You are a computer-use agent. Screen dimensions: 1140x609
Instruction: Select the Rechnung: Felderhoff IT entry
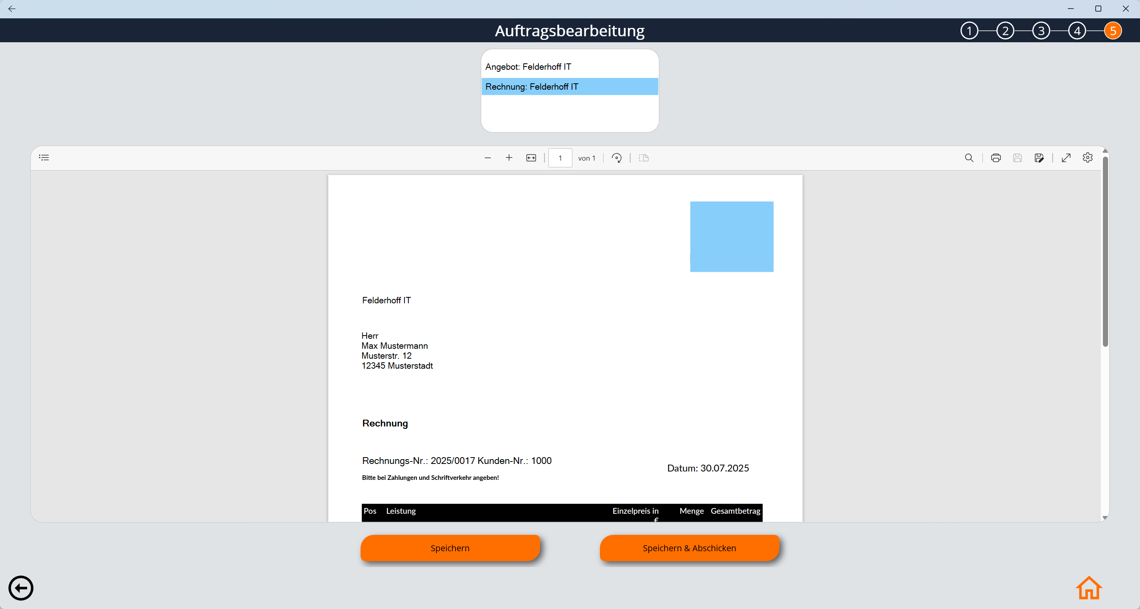click(570, 86)
